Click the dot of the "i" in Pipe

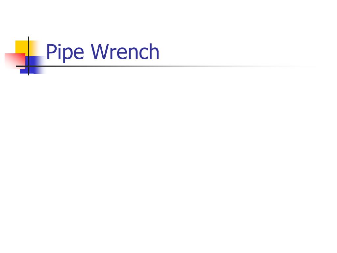(x=60, y=45)
